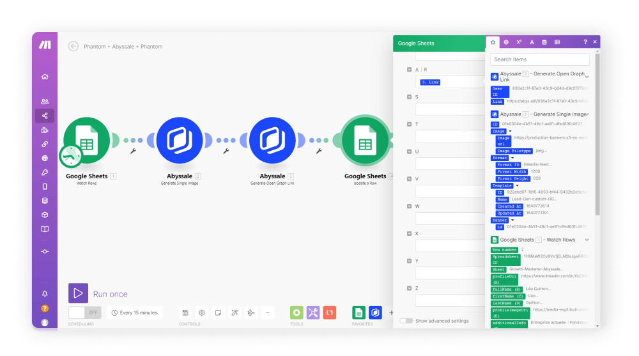Open Keys icon in sidebar

[x=45, y=172]
